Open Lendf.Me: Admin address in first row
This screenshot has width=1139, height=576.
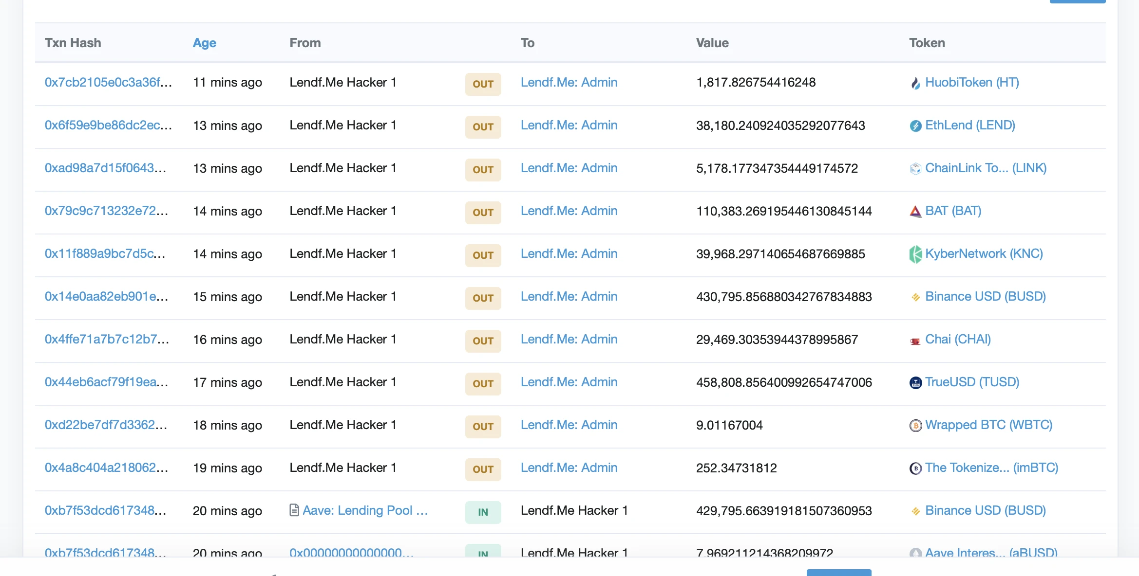(569, 82)
